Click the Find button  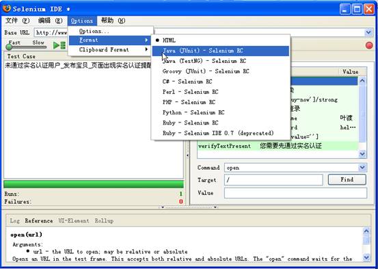[347, 179]
